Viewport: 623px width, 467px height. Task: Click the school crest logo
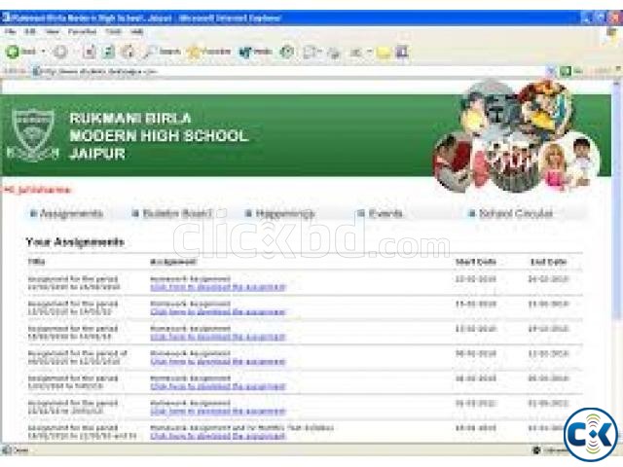click(x=34, y=133)
